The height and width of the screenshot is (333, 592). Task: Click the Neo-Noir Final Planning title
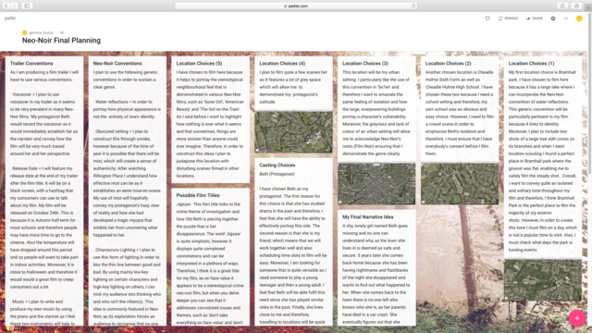[61, 41]
